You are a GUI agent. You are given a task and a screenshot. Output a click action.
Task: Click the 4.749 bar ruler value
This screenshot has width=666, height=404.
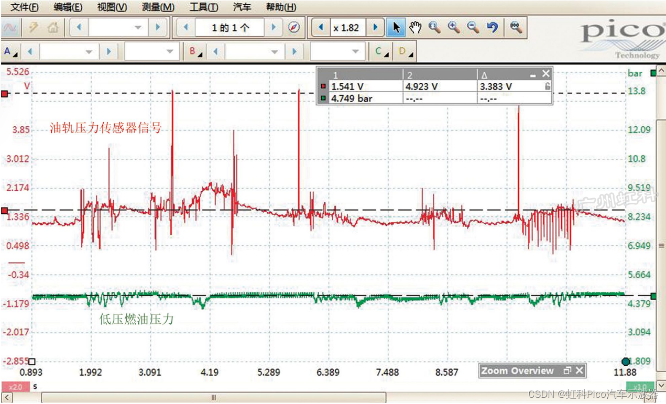(352, 98)
